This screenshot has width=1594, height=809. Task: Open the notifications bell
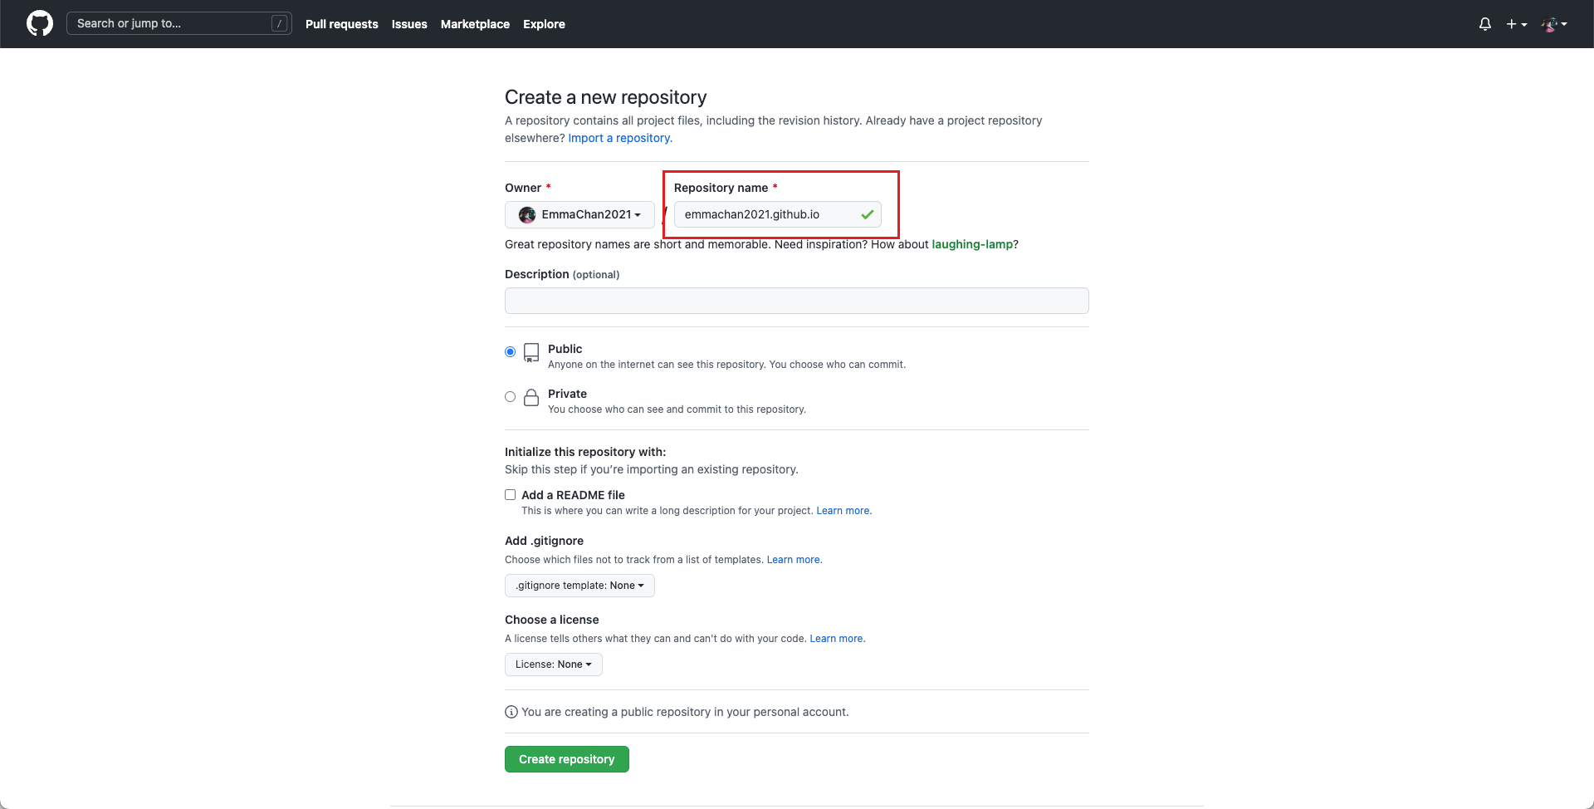click(1485, 24)
